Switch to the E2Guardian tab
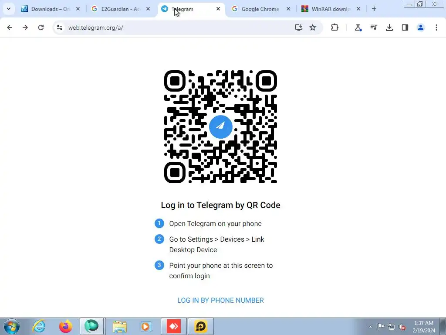 point(121,9)
